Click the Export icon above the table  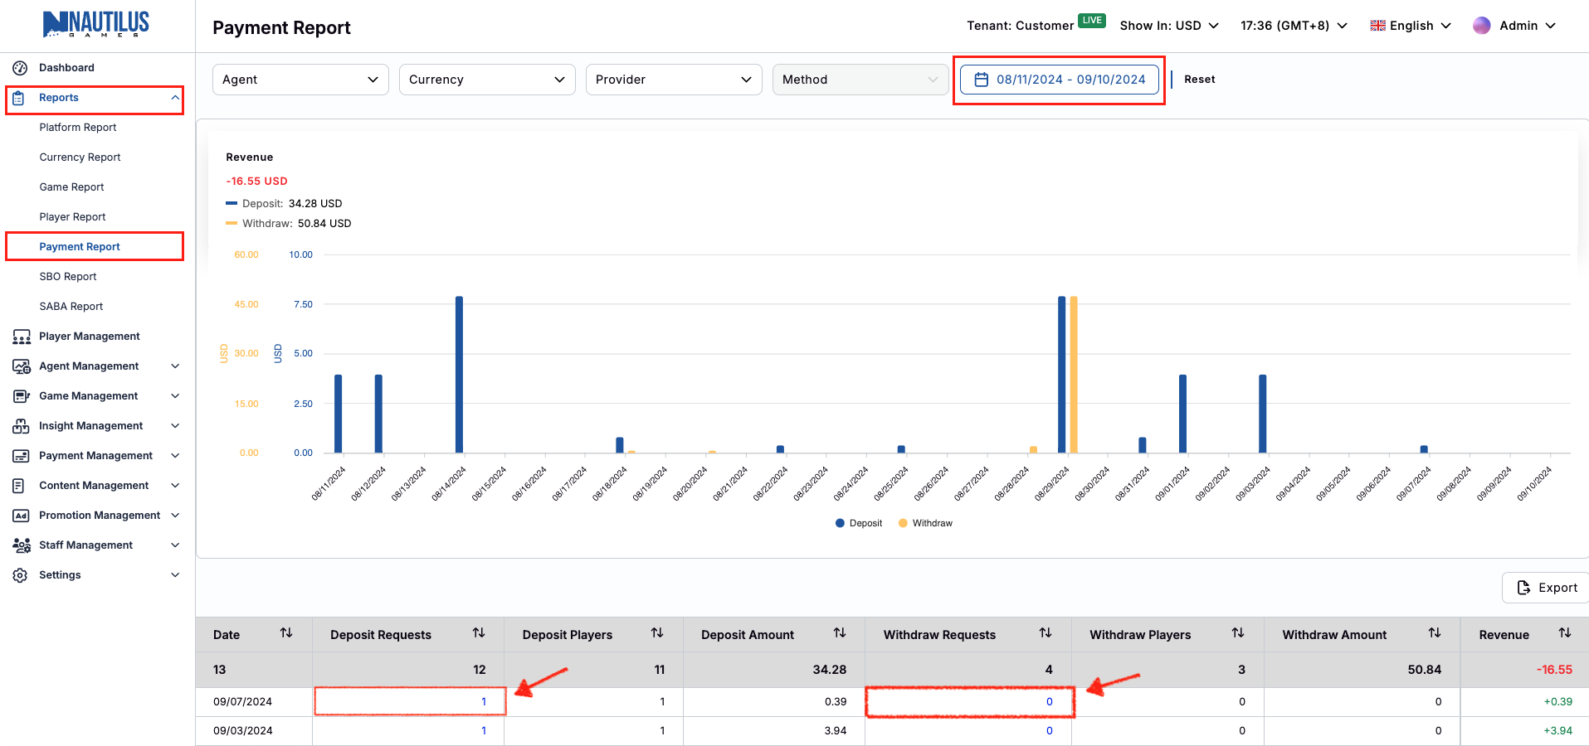[1524, 588]
